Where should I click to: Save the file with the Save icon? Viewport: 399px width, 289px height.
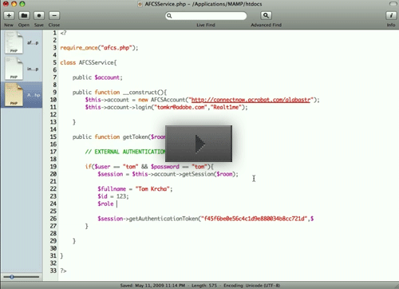click(39, 15)
